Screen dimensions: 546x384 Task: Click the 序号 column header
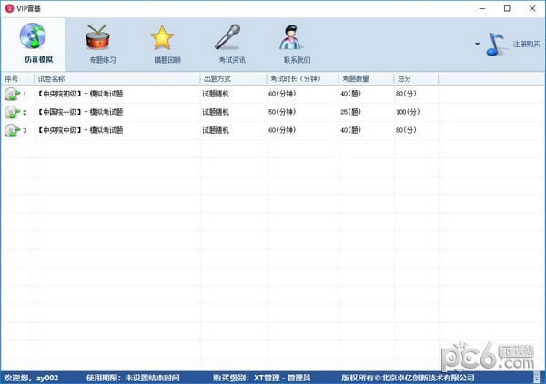[x=16, y=78]
